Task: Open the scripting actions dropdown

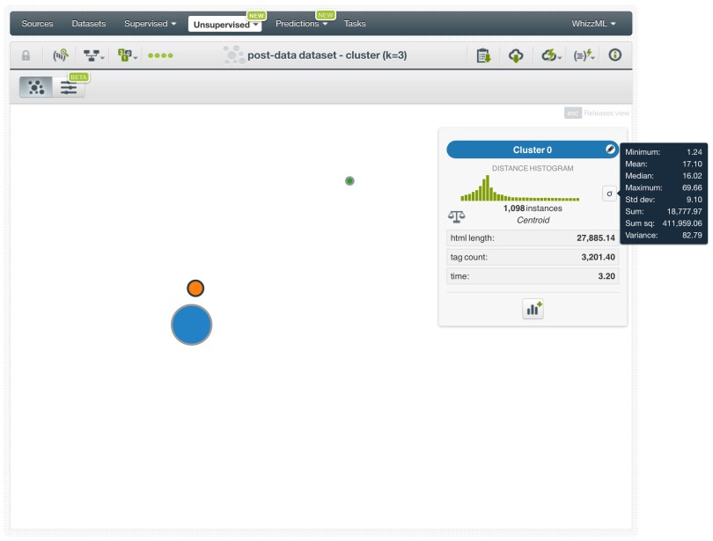Action: (584, 55)
